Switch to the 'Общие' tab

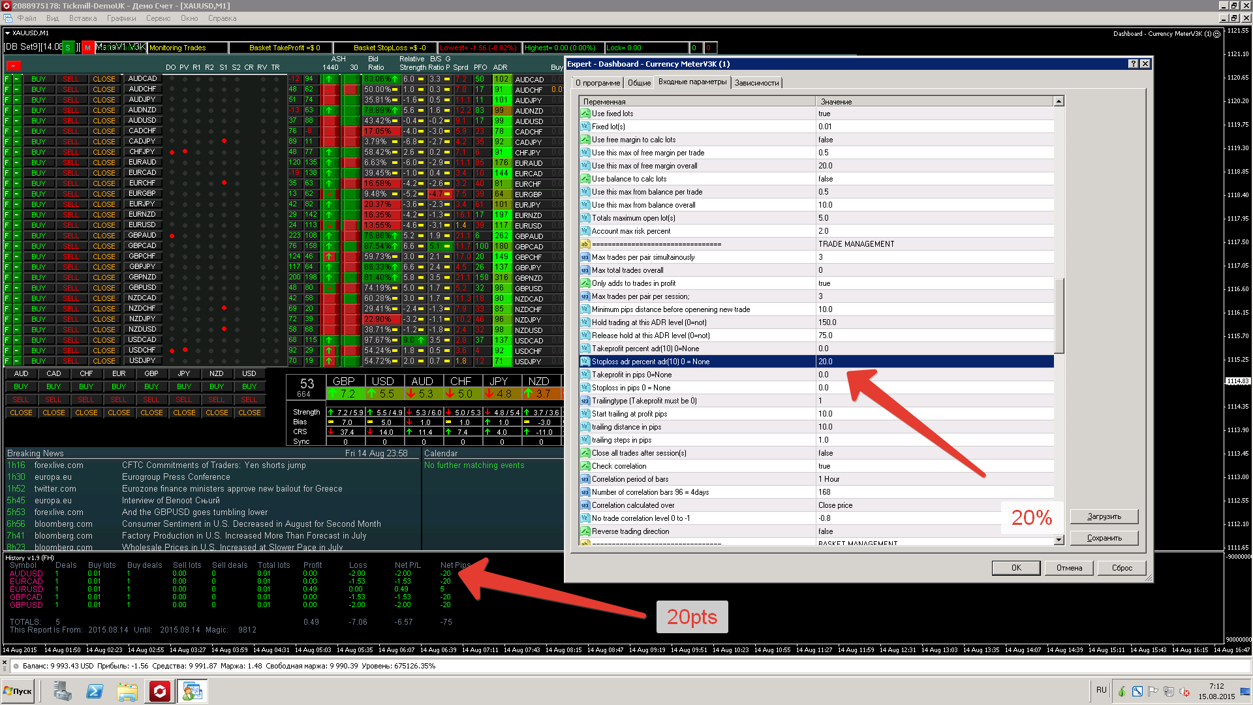coord(639,83)
